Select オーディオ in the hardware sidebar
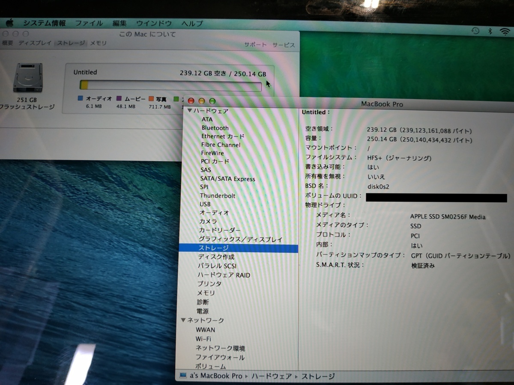514x385 pixels. pyautogui.click(x=214, y=213)
